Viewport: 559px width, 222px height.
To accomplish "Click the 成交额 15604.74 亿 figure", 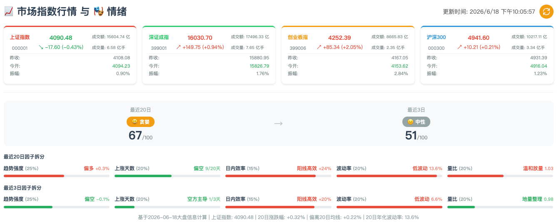I will point(111,37).
